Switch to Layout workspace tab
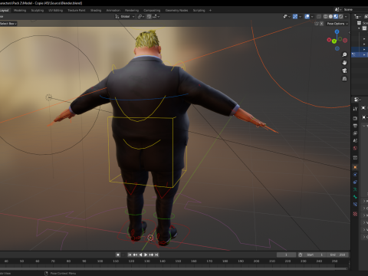This screenshot has height=276, width=368. [x=5, y=10]
